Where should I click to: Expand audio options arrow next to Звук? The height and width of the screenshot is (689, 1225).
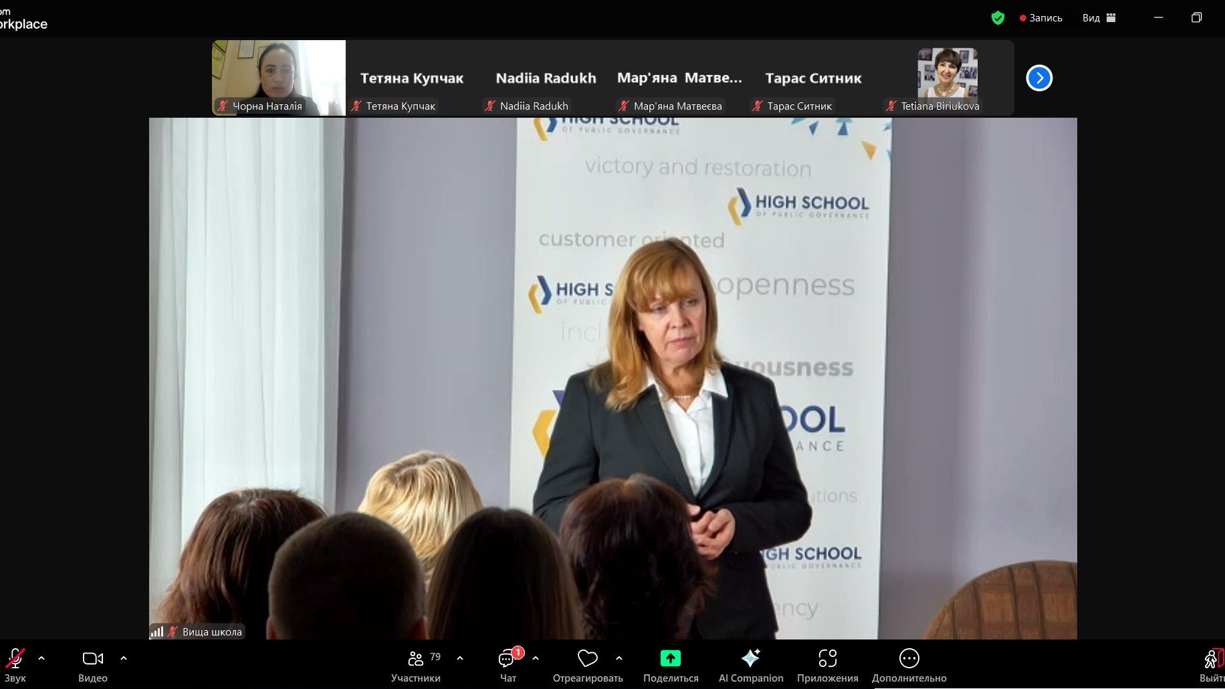pyautogui.click(x=41, y=658)
